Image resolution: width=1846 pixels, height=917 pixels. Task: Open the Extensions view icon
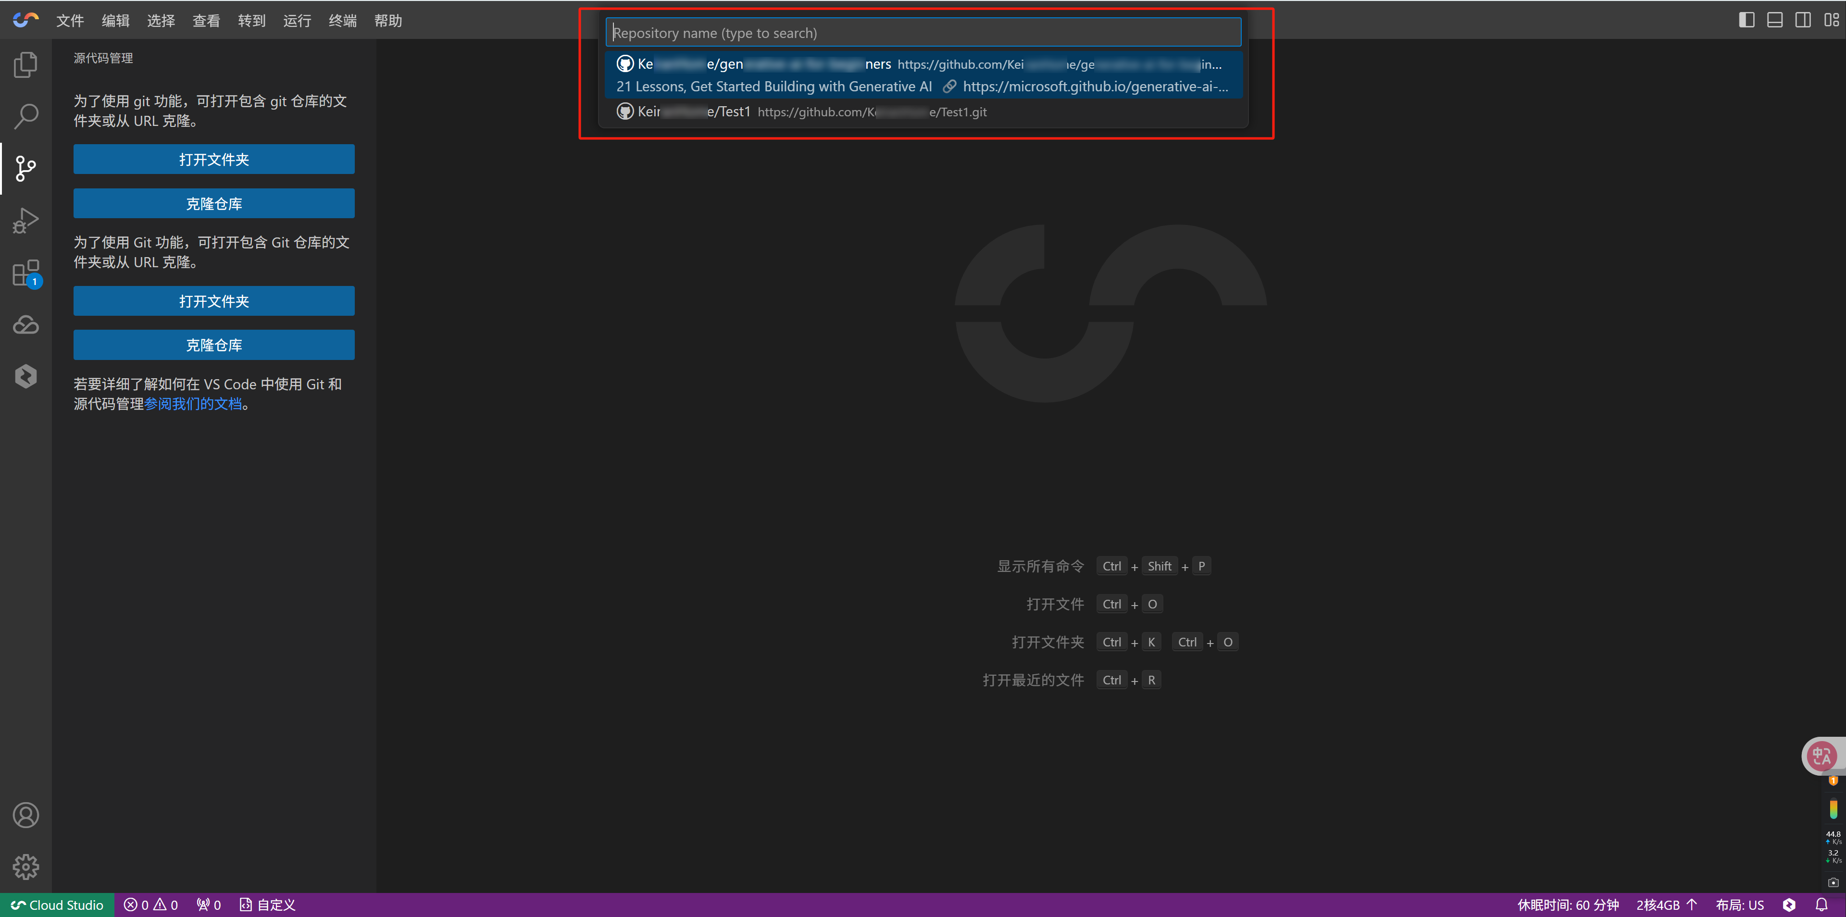point(26,273)
